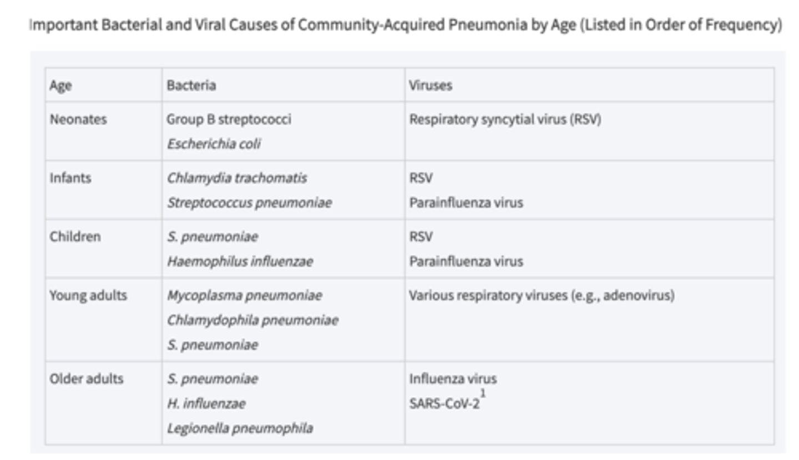
Task: Click Chlamydophila pneumoniae text
Action: click(x=252, y=320)
